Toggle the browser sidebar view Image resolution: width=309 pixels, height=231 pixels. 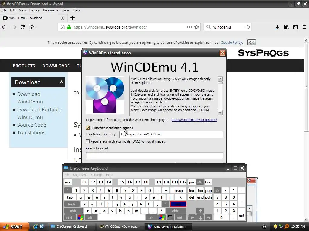(295, 27)
